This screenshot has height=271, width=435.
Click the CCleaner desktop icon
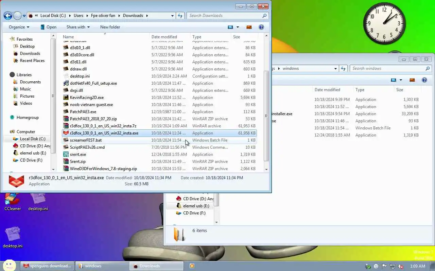[x=13, y=201]
